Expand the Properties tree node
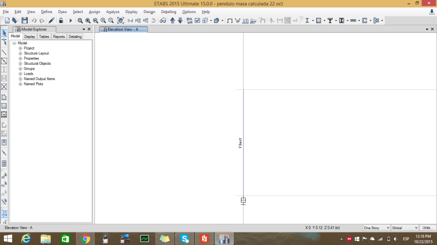This screenshot has width=437, height=245. click(20, 58)
